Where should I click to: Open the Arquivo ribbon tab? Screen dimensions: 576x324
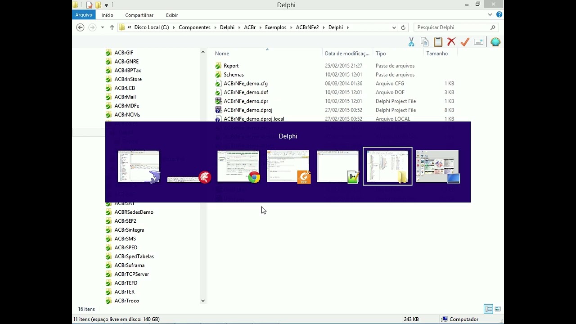84,15
